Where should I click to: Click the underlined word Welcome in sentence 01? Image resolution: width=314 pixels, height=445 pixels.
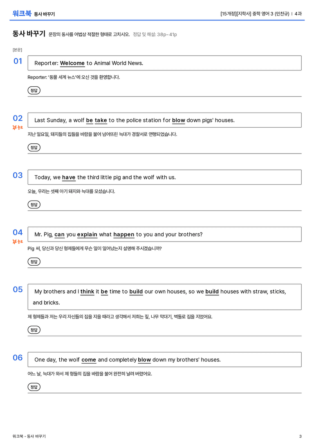coord(72,63)
